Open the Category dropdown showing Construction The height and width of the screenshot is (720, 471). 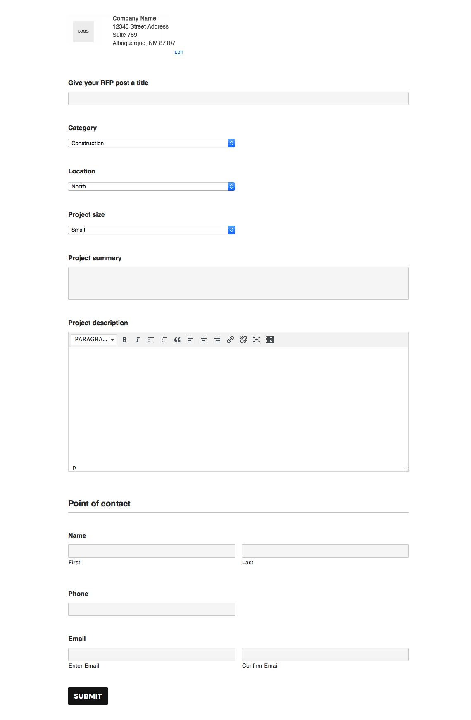151,143
